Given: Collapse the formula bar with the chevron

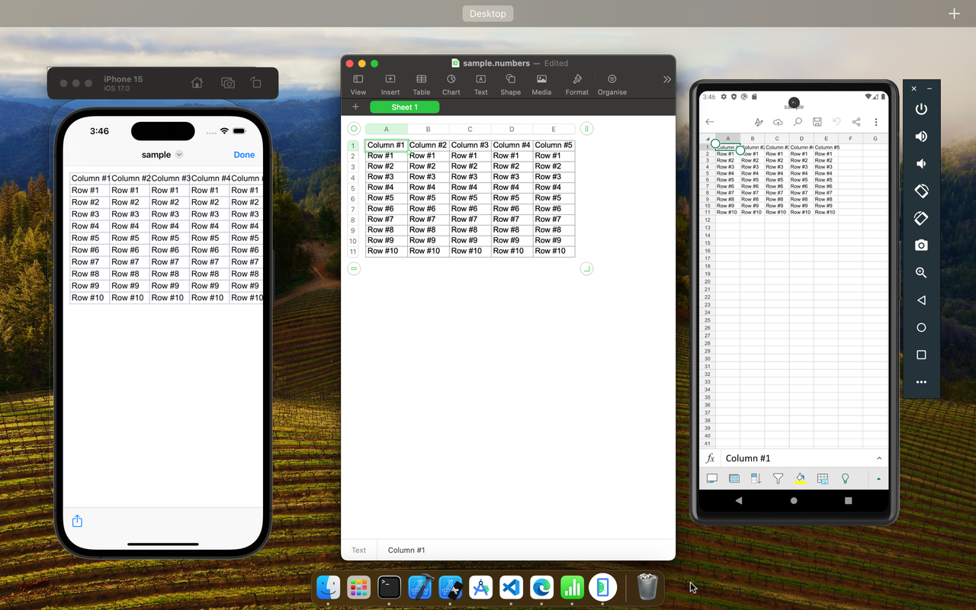Looking at the screenshot, I should [x=878, y=457].
